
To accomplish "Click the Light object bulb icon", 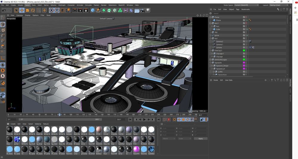I will [x=148, y=10].
